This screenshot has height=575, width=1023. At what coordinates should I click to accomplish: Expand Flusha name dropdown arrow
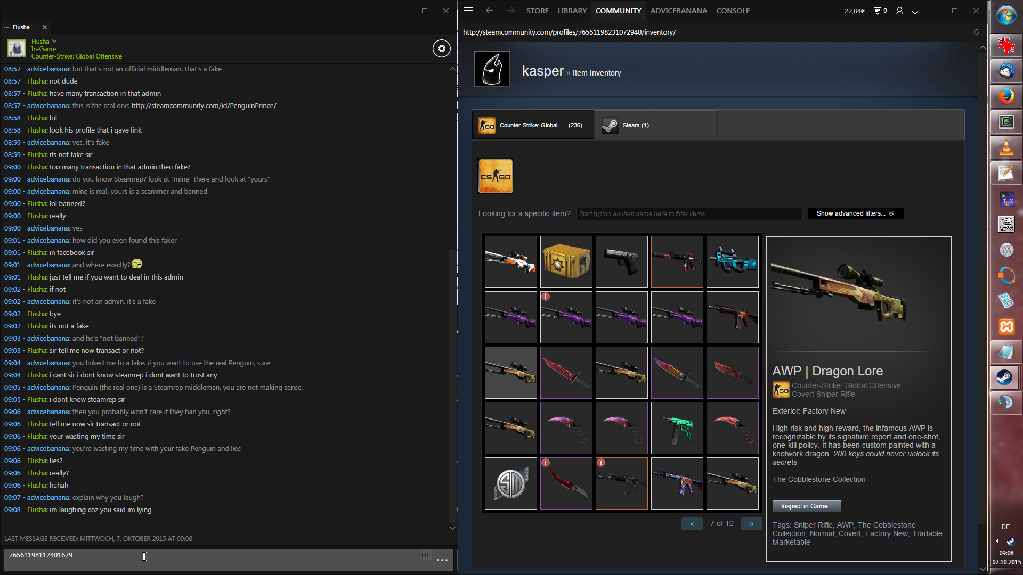(54, 41)
